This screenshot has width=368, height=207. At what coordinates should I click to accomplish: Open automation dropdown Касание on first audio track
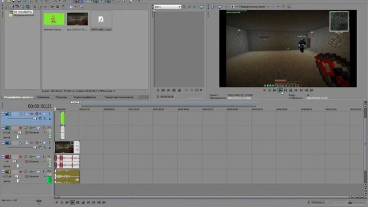pos(36,133)
